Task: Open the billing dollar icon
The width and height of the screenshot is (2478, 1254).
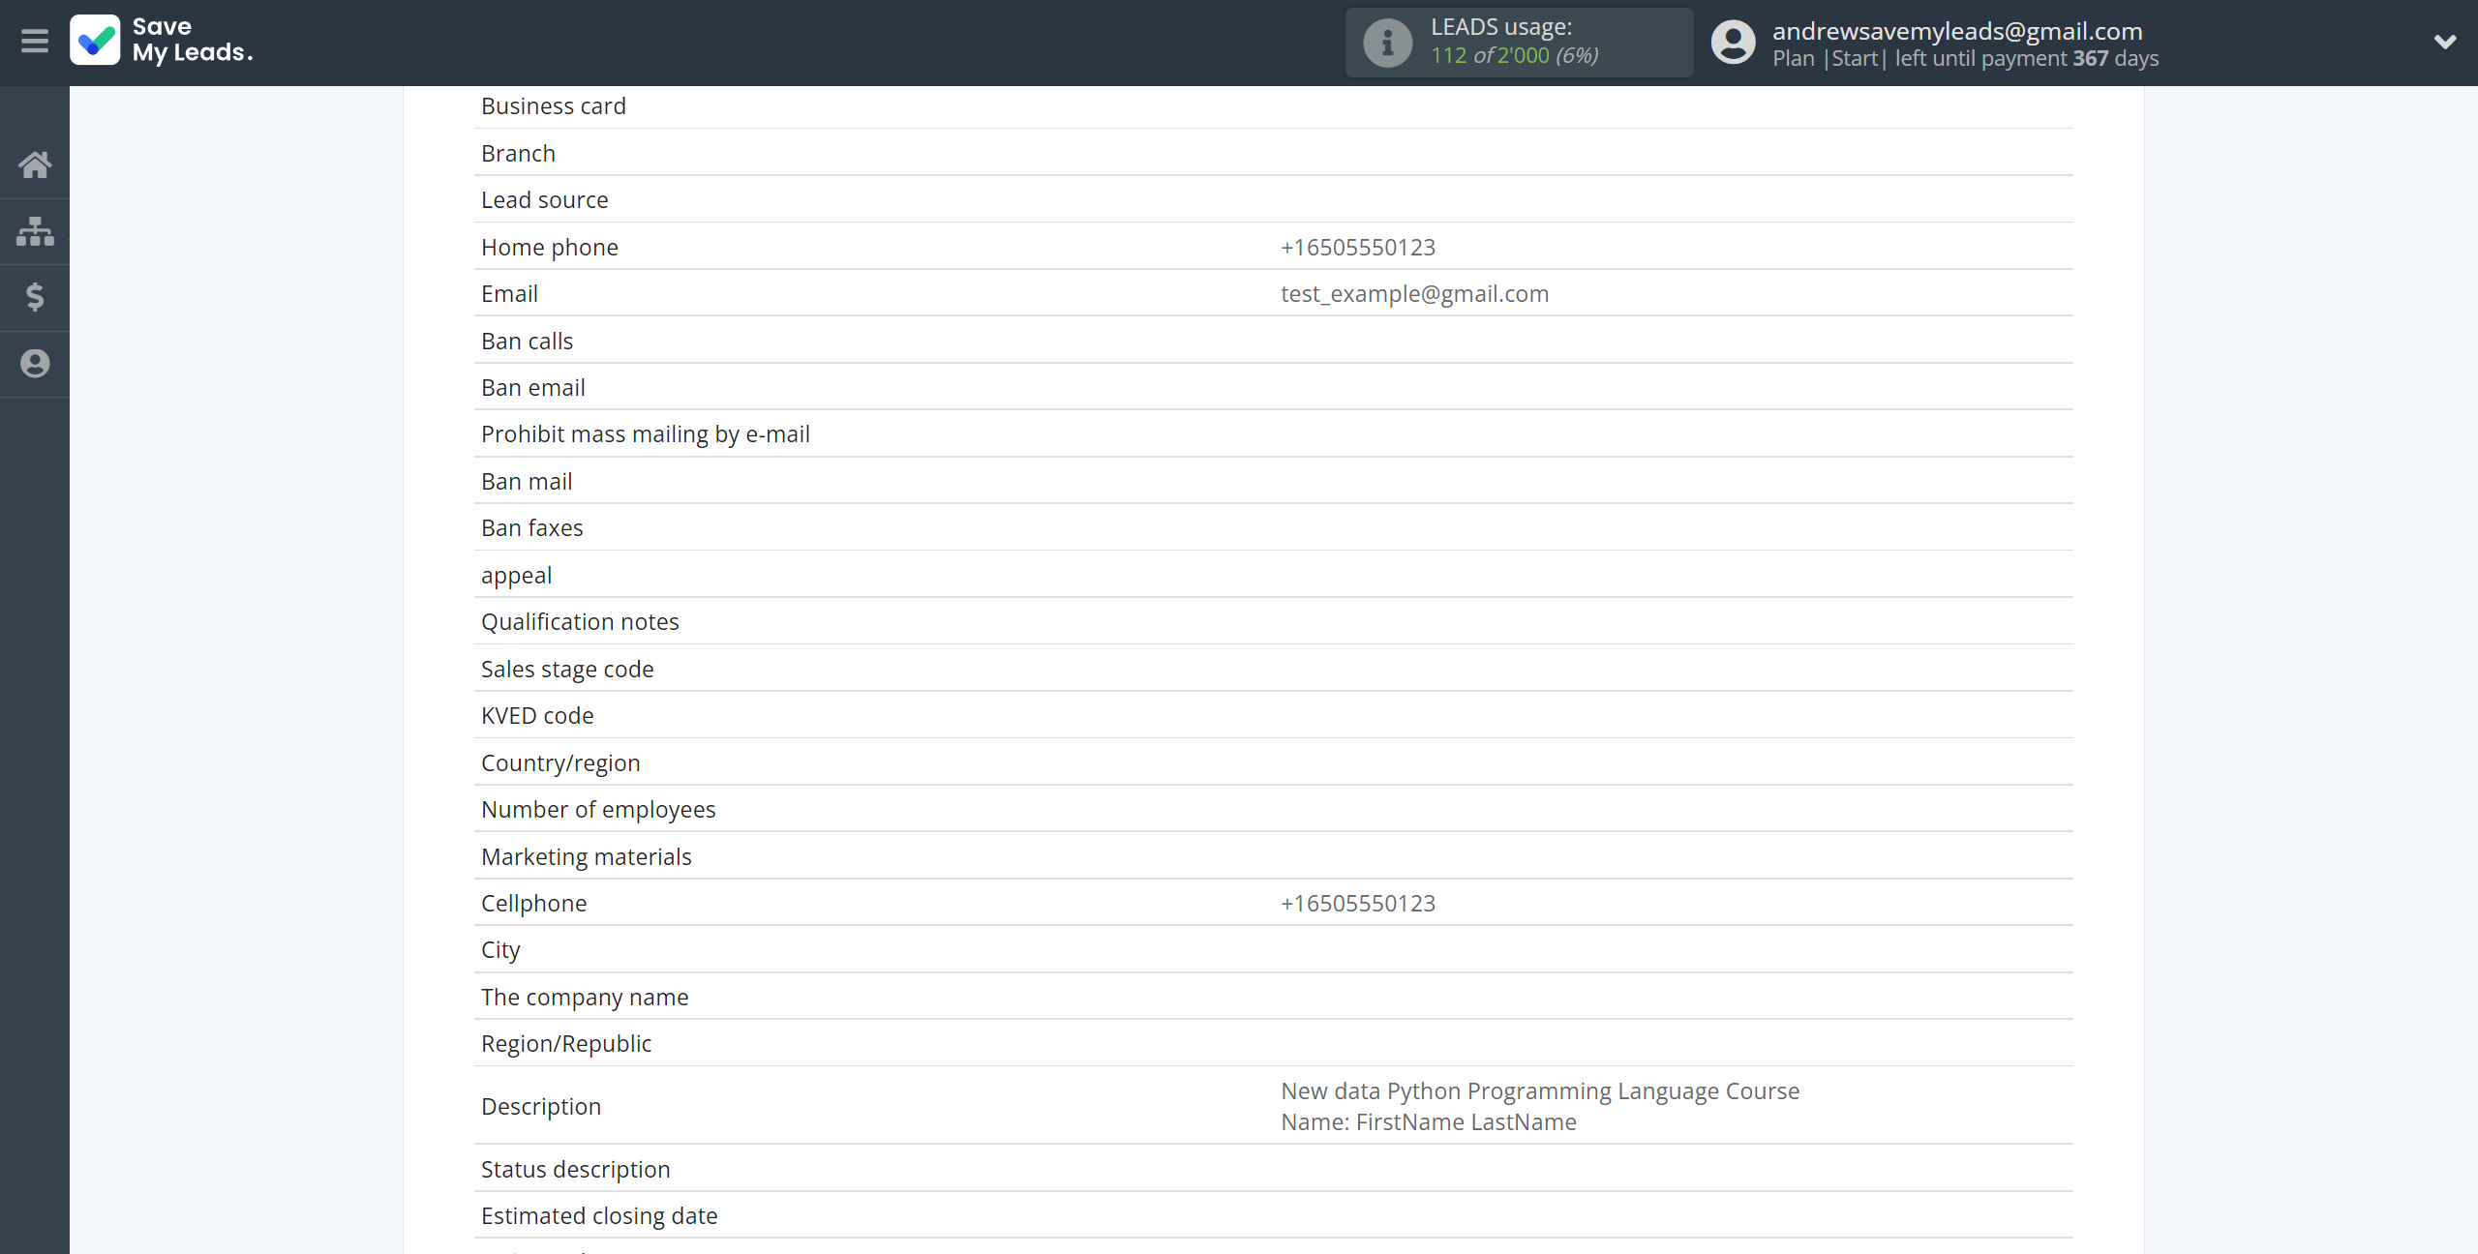Action: pyautogui.click(x=35, y=297)
